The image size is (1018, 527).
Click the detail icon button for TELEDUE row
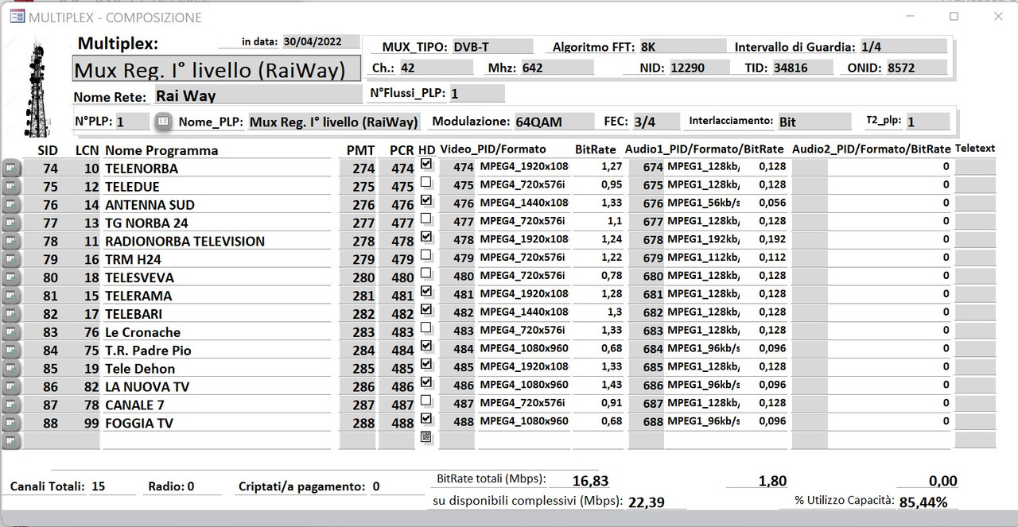(x=11, y=186)
